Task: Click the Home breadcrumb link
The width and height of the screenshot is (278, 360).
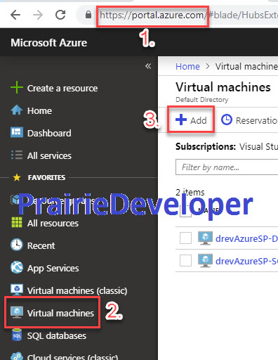Action: (x=187, y=66)
